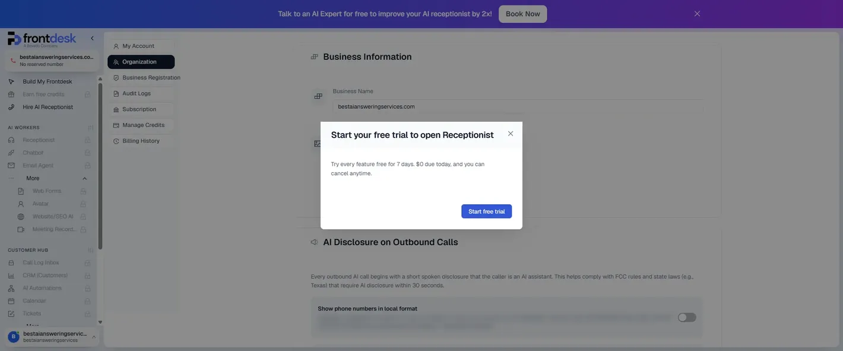The height and width of the screenshot is (351, 843).
Task: Click the lock icon beside Chatbot
Action: [x=88, y=153]
